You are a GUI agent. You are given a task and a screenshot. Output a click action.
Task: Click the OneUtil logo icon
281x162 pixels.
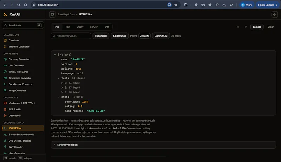pyautogui.click(x=5, y=14)
